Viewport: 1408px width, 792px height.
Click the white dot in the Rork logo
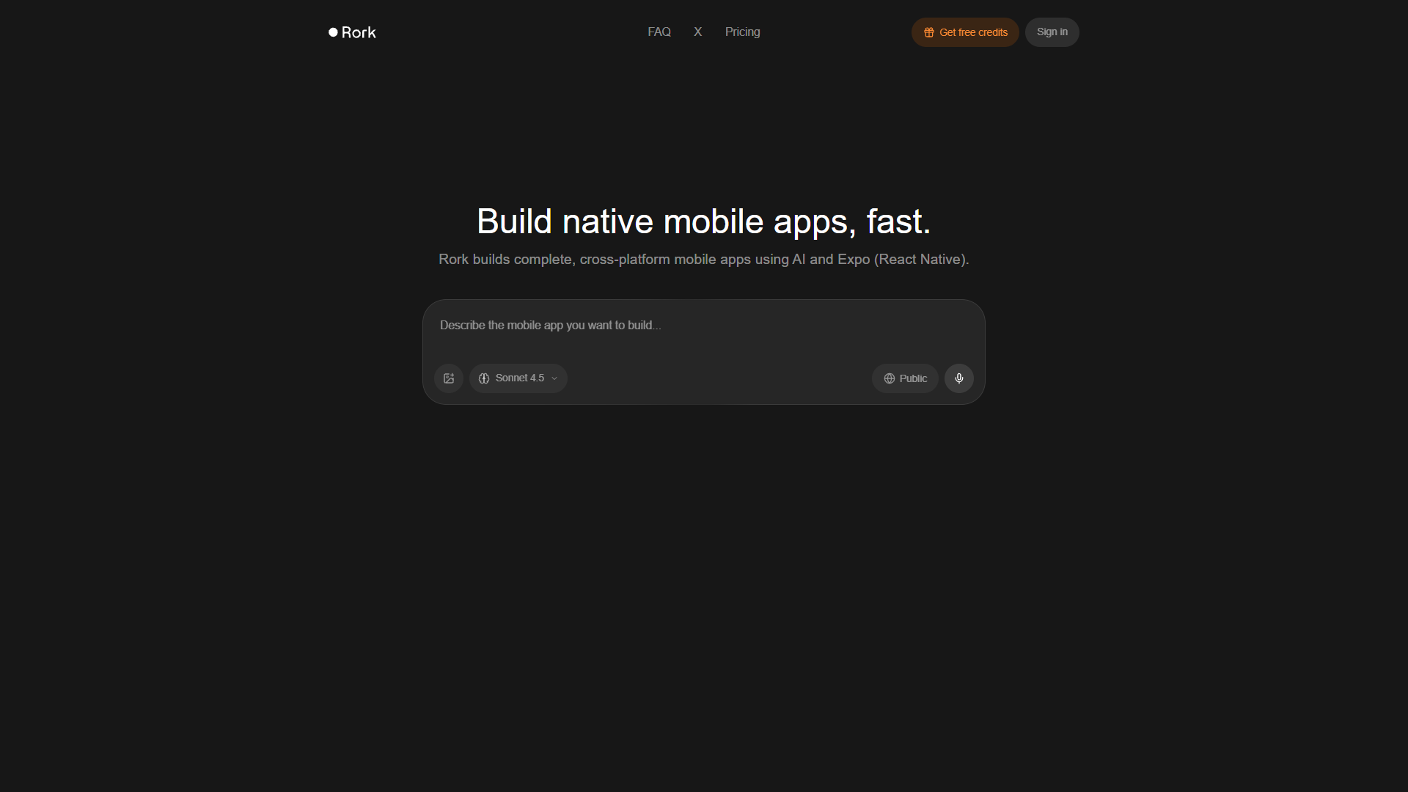click(x=333, y=32)
